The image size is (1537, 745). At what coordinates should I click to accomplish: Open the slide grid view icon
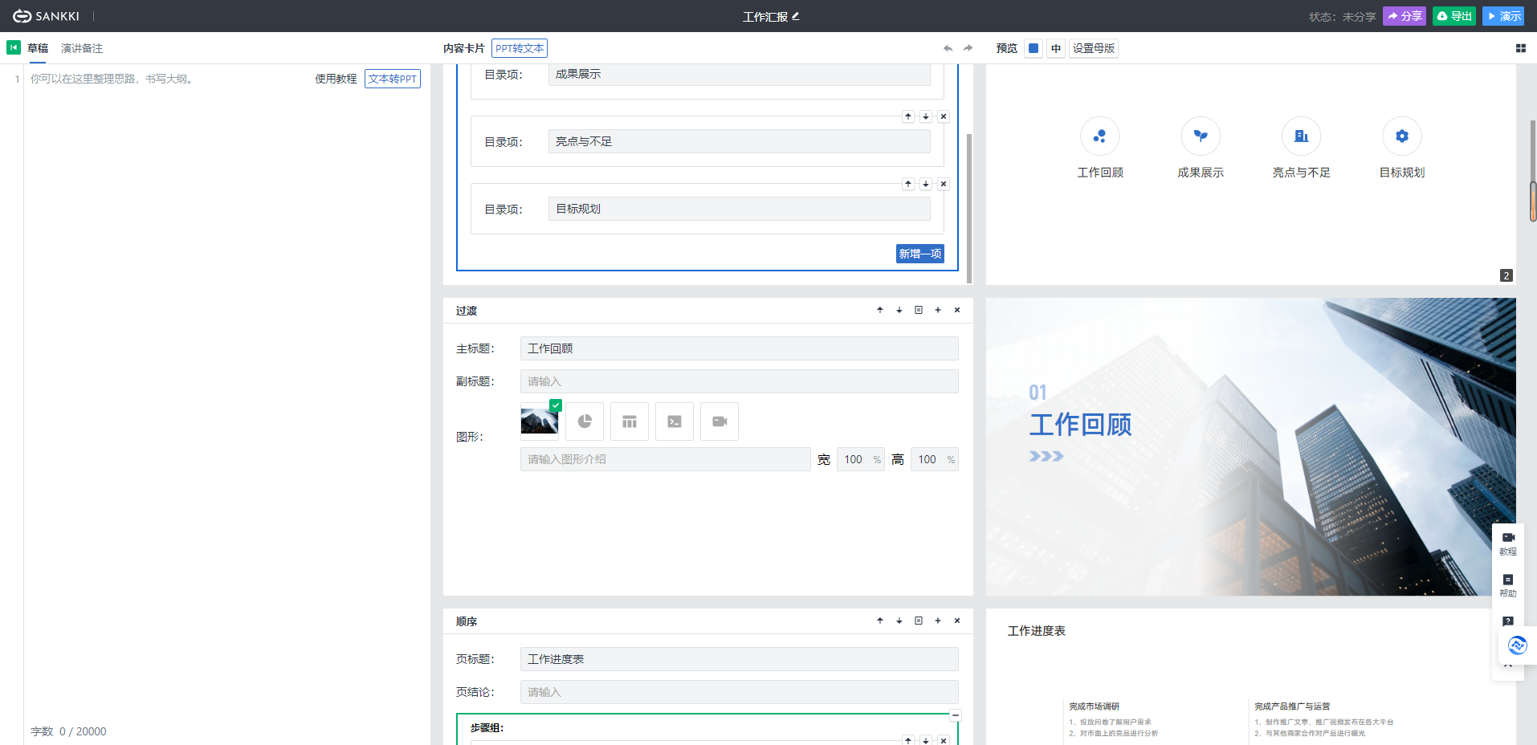(1519, 47)
